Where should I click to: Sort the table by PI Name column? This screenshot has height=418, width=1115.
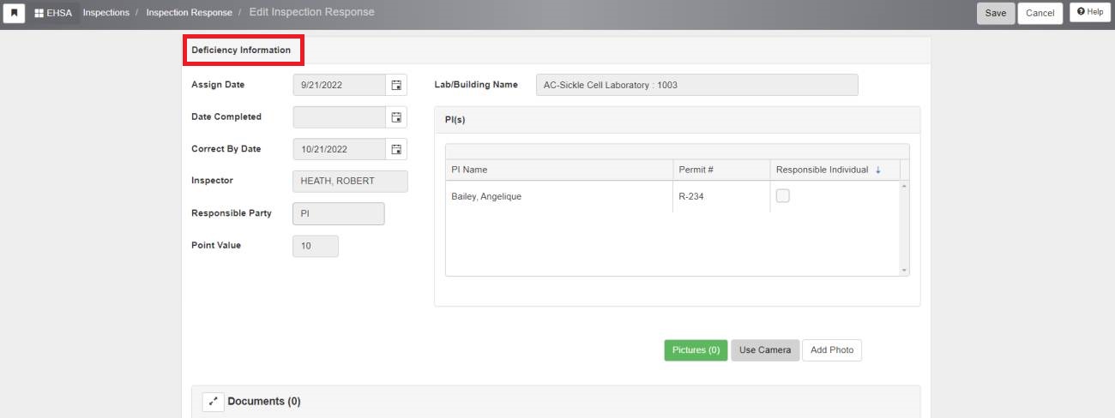pos(469,170)
